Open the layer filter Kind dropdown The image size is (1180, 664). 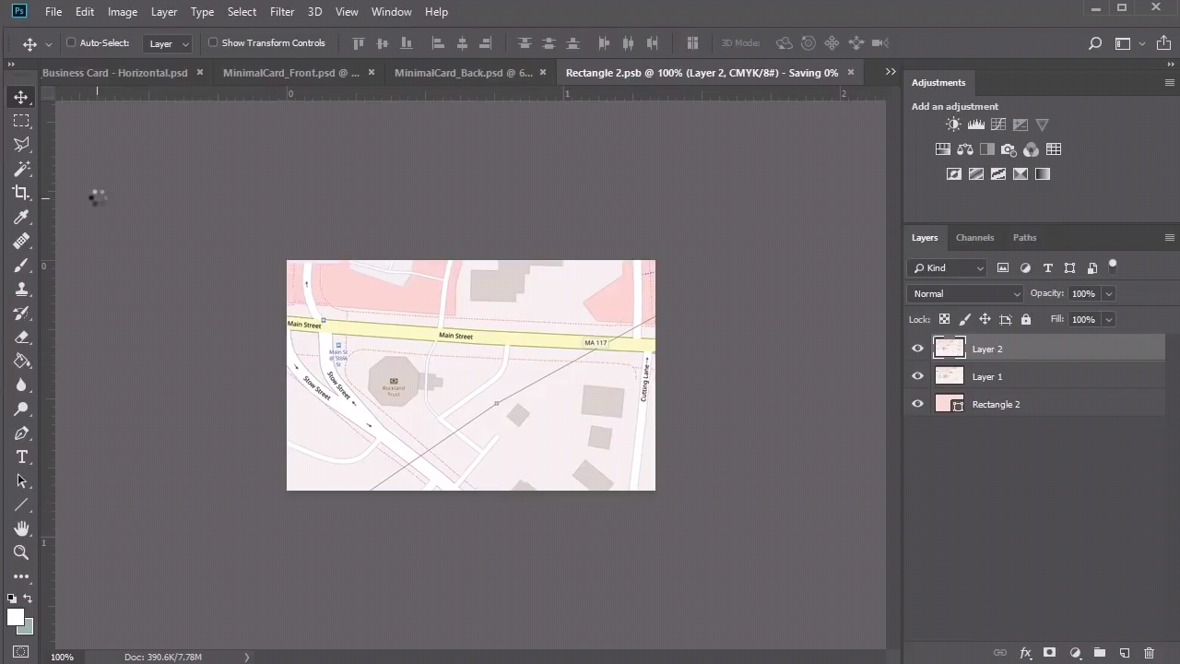(x=947, y=267)
